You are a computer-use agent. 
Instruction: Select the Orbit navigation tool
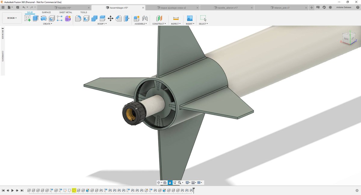(x=159, y=182)
